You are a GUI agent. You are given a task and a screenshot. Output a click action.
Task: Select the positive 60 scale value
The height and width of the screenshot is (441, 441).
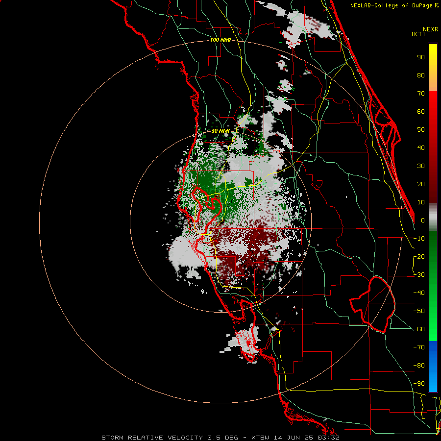pos(421,112)
